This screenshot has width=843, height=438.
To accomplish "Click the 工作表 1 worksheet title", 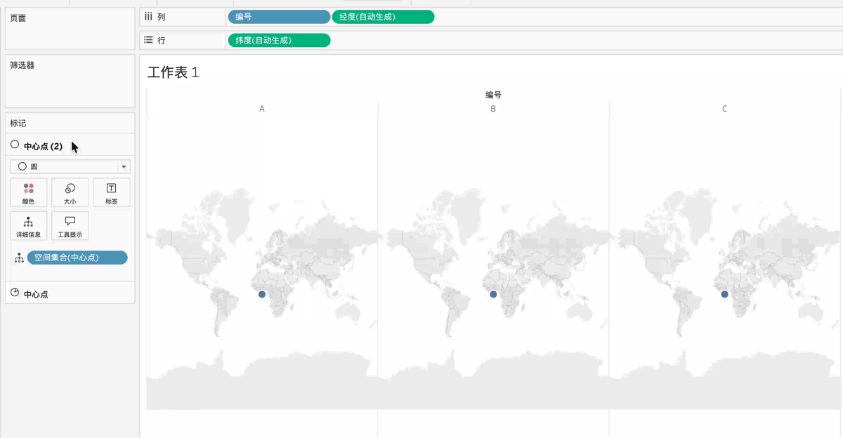I will 173,72.
